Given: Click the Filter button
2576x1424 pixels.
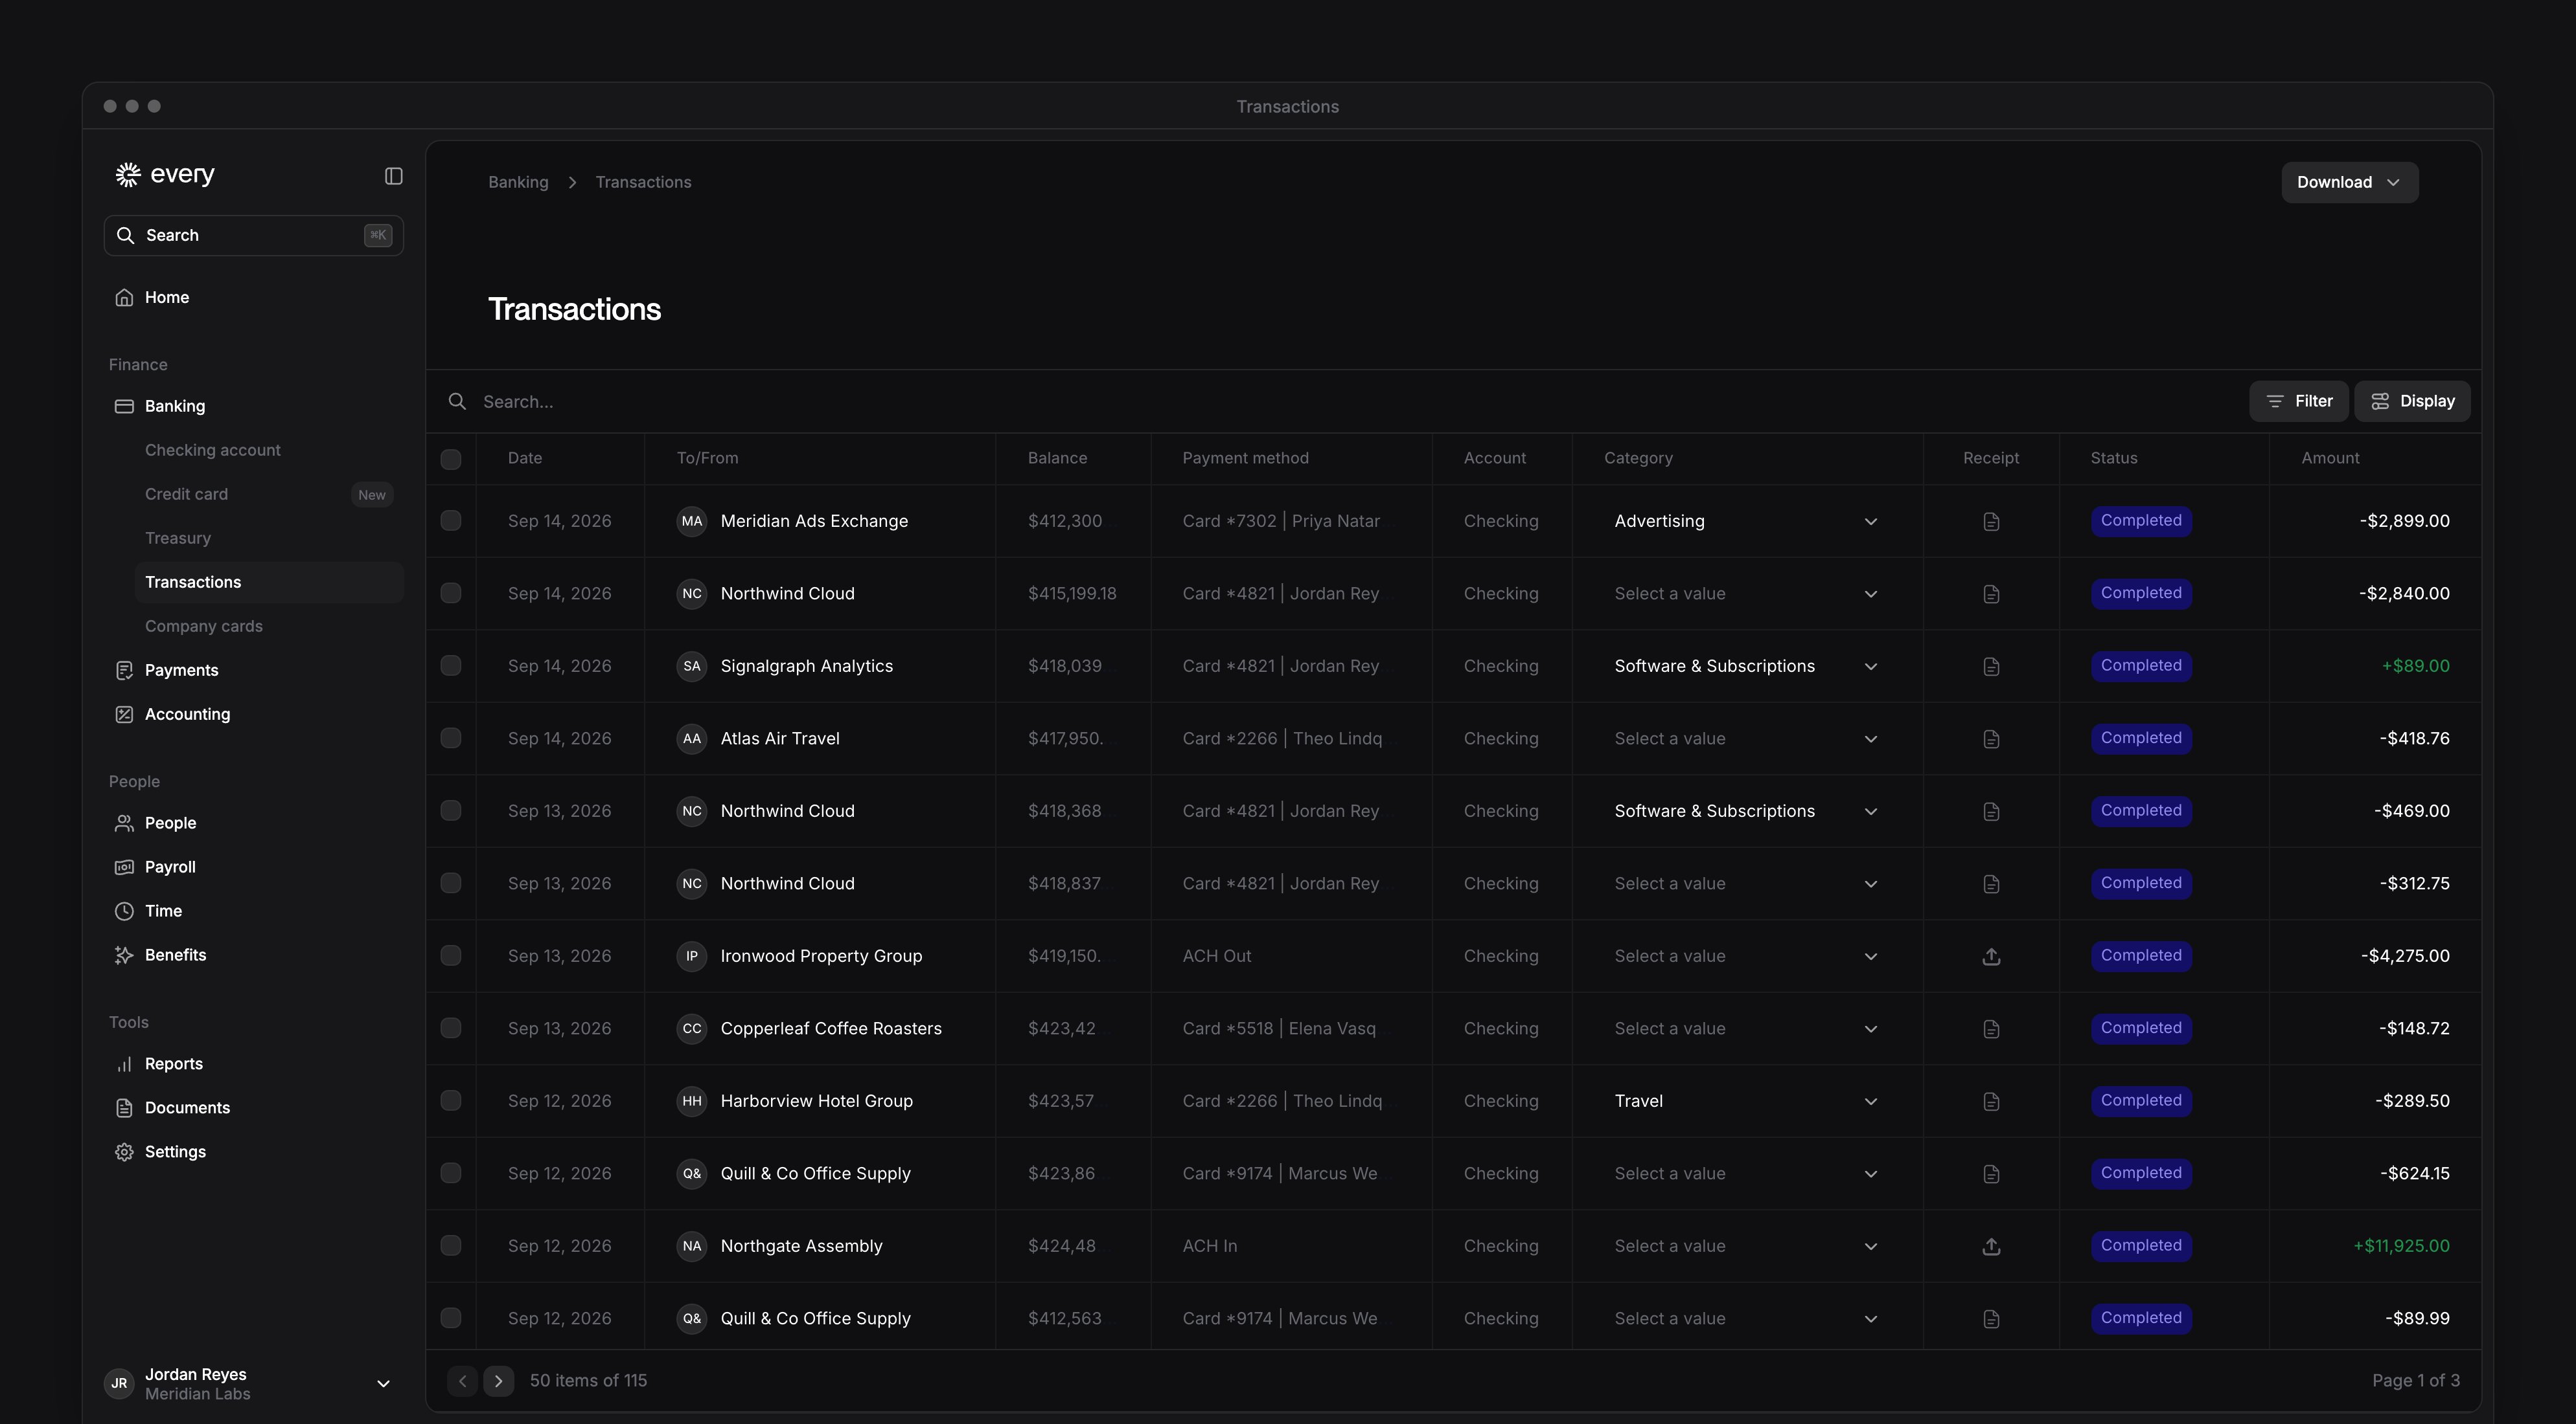Looking at the screenshot, I should (x=2298, y=402).
